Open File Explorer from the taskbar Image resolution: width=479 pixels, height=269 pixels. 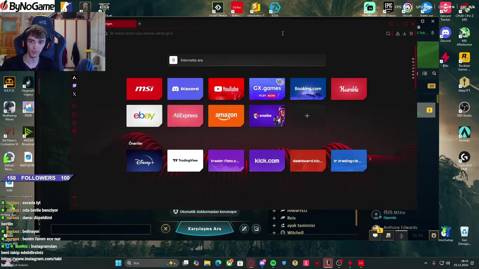click(x=207, y=263)
